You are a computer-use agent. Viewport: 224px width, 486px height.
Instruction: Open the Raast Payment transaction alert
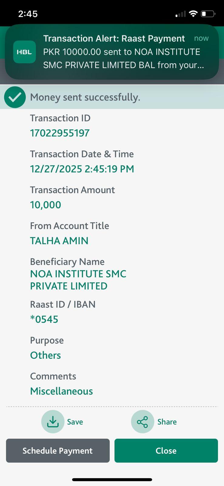pyautogui.click(x=121, y=52)
